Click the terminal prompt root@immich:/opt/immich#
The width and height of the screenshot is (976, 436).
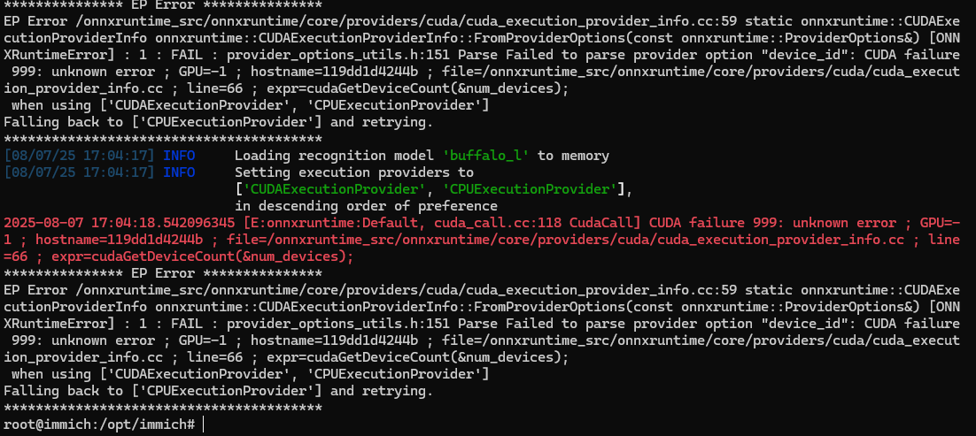click(100, 425)
